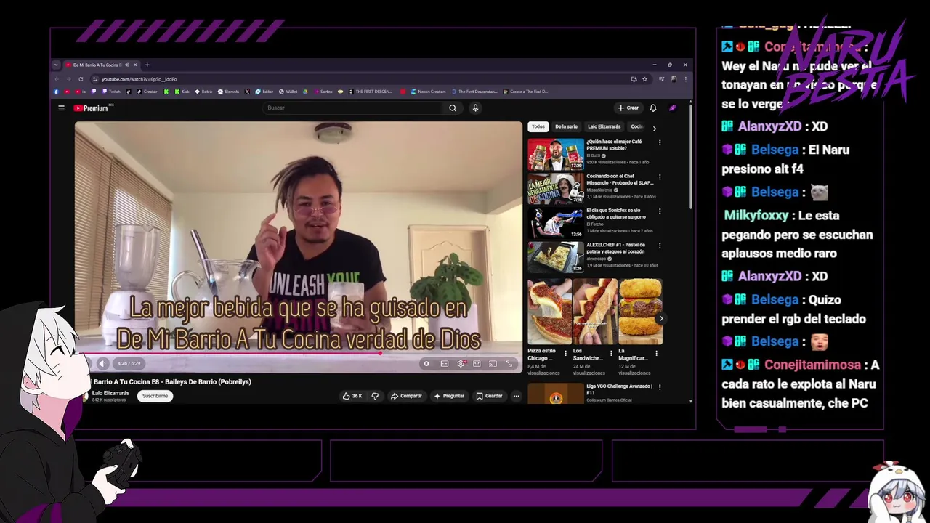The height and width of the screenshot is (523, 930).
Task: Open options for Sonicfox video
Action: click(x=660, y=211)
